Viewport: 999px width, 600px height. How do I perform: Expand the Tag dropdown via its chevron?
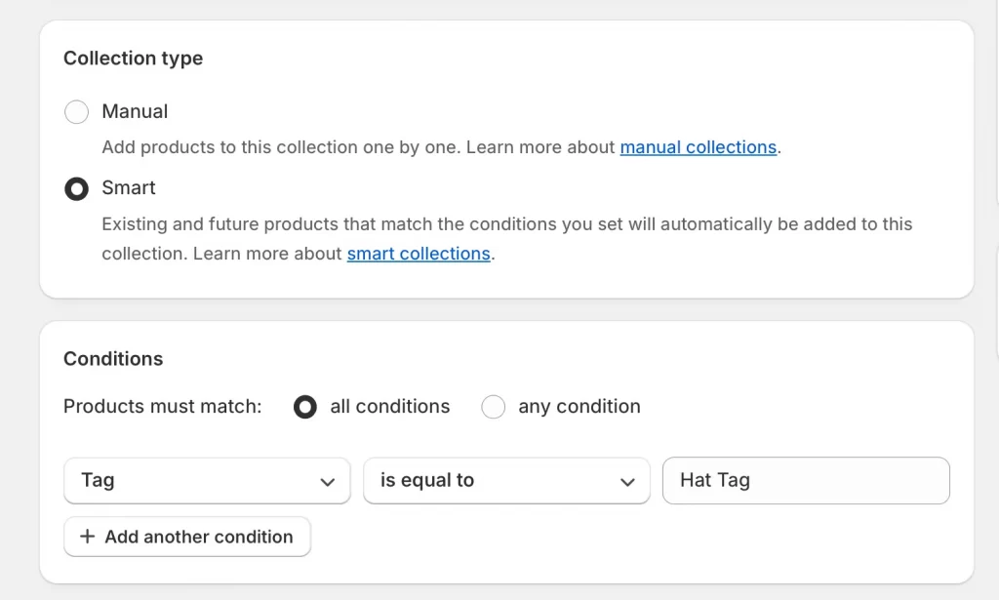pos(328,480)
